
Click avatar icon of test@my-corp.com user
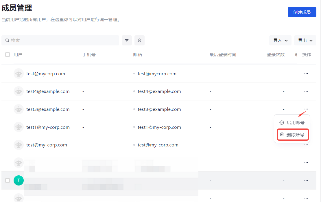point(19,145)
